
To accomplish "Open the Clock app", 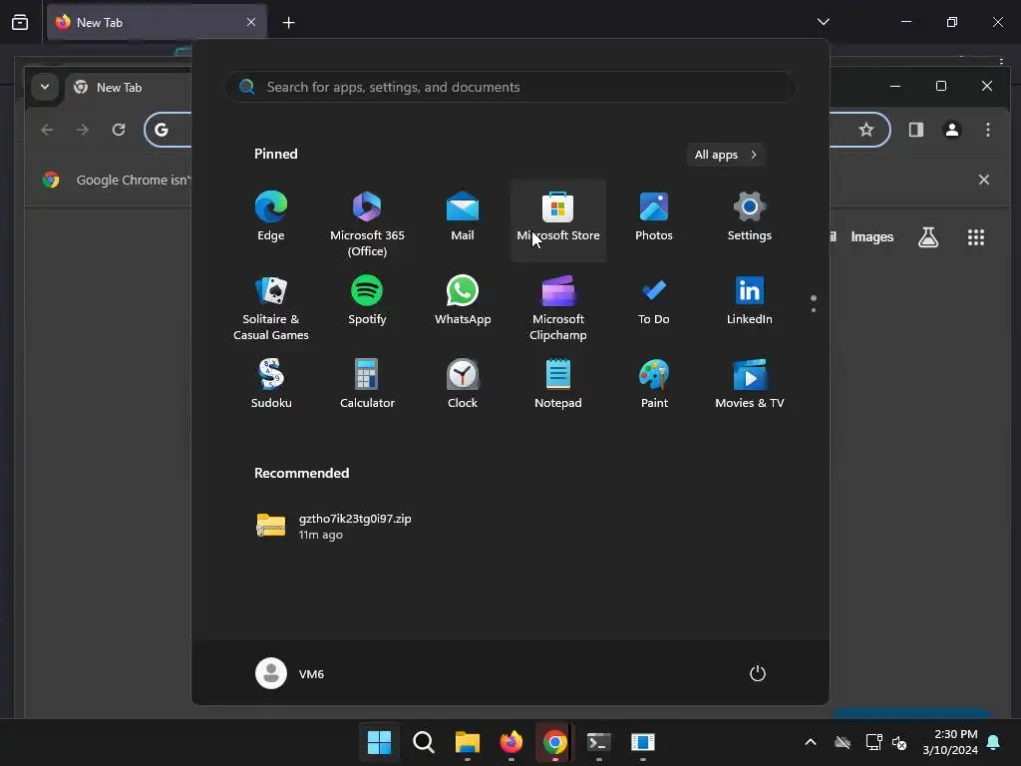I will [463, 384].
